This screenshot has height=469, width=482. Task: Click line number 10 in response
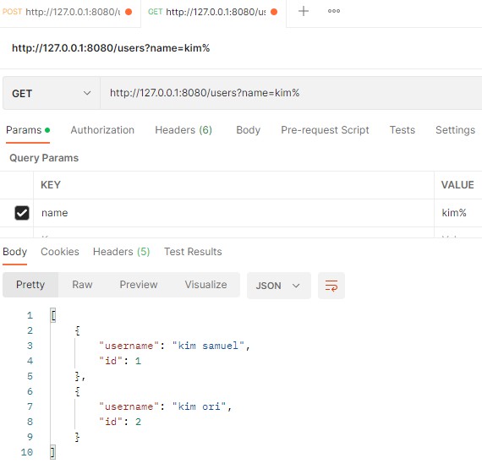(x=27, y=452)
